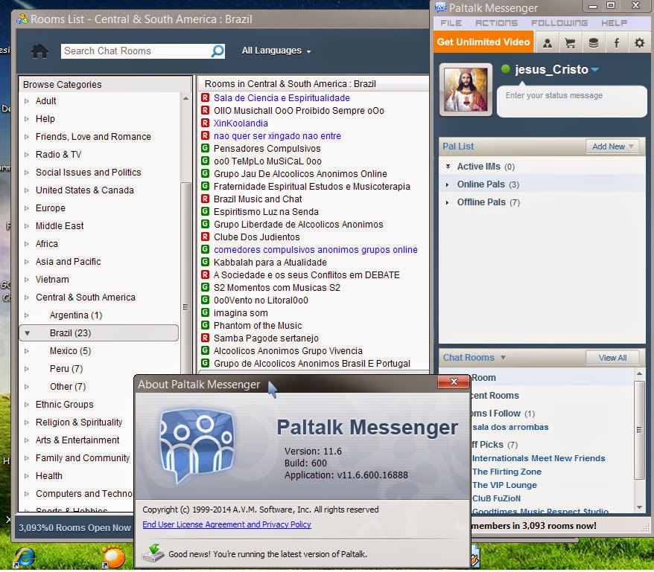Click the Facebook icon in Paltalk toolbar

[x=616, y=43]
